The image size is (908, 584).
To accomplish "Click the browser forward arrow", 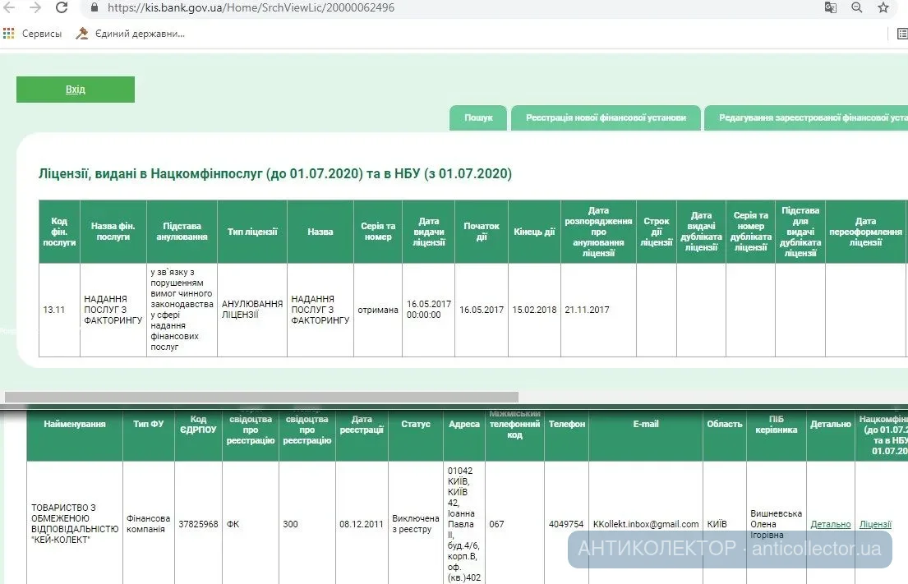I will pos(35,7).
